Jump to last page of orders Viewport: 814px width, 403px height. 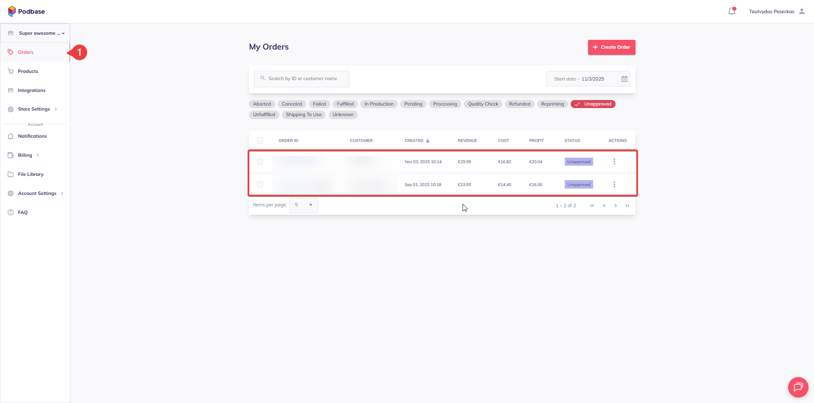(x=627, y=206)
